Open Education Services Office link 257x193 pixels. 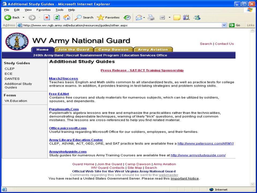pos(144,55)
